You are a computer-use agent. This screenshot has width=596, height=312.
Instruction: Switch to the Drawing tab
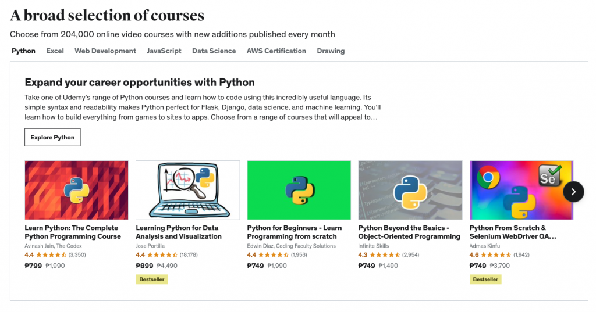tap(331, 51)
